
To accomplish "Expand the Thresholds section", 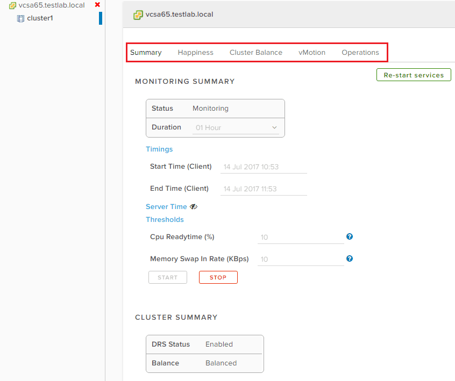I will pyautogui.click(x=165, y=220).
